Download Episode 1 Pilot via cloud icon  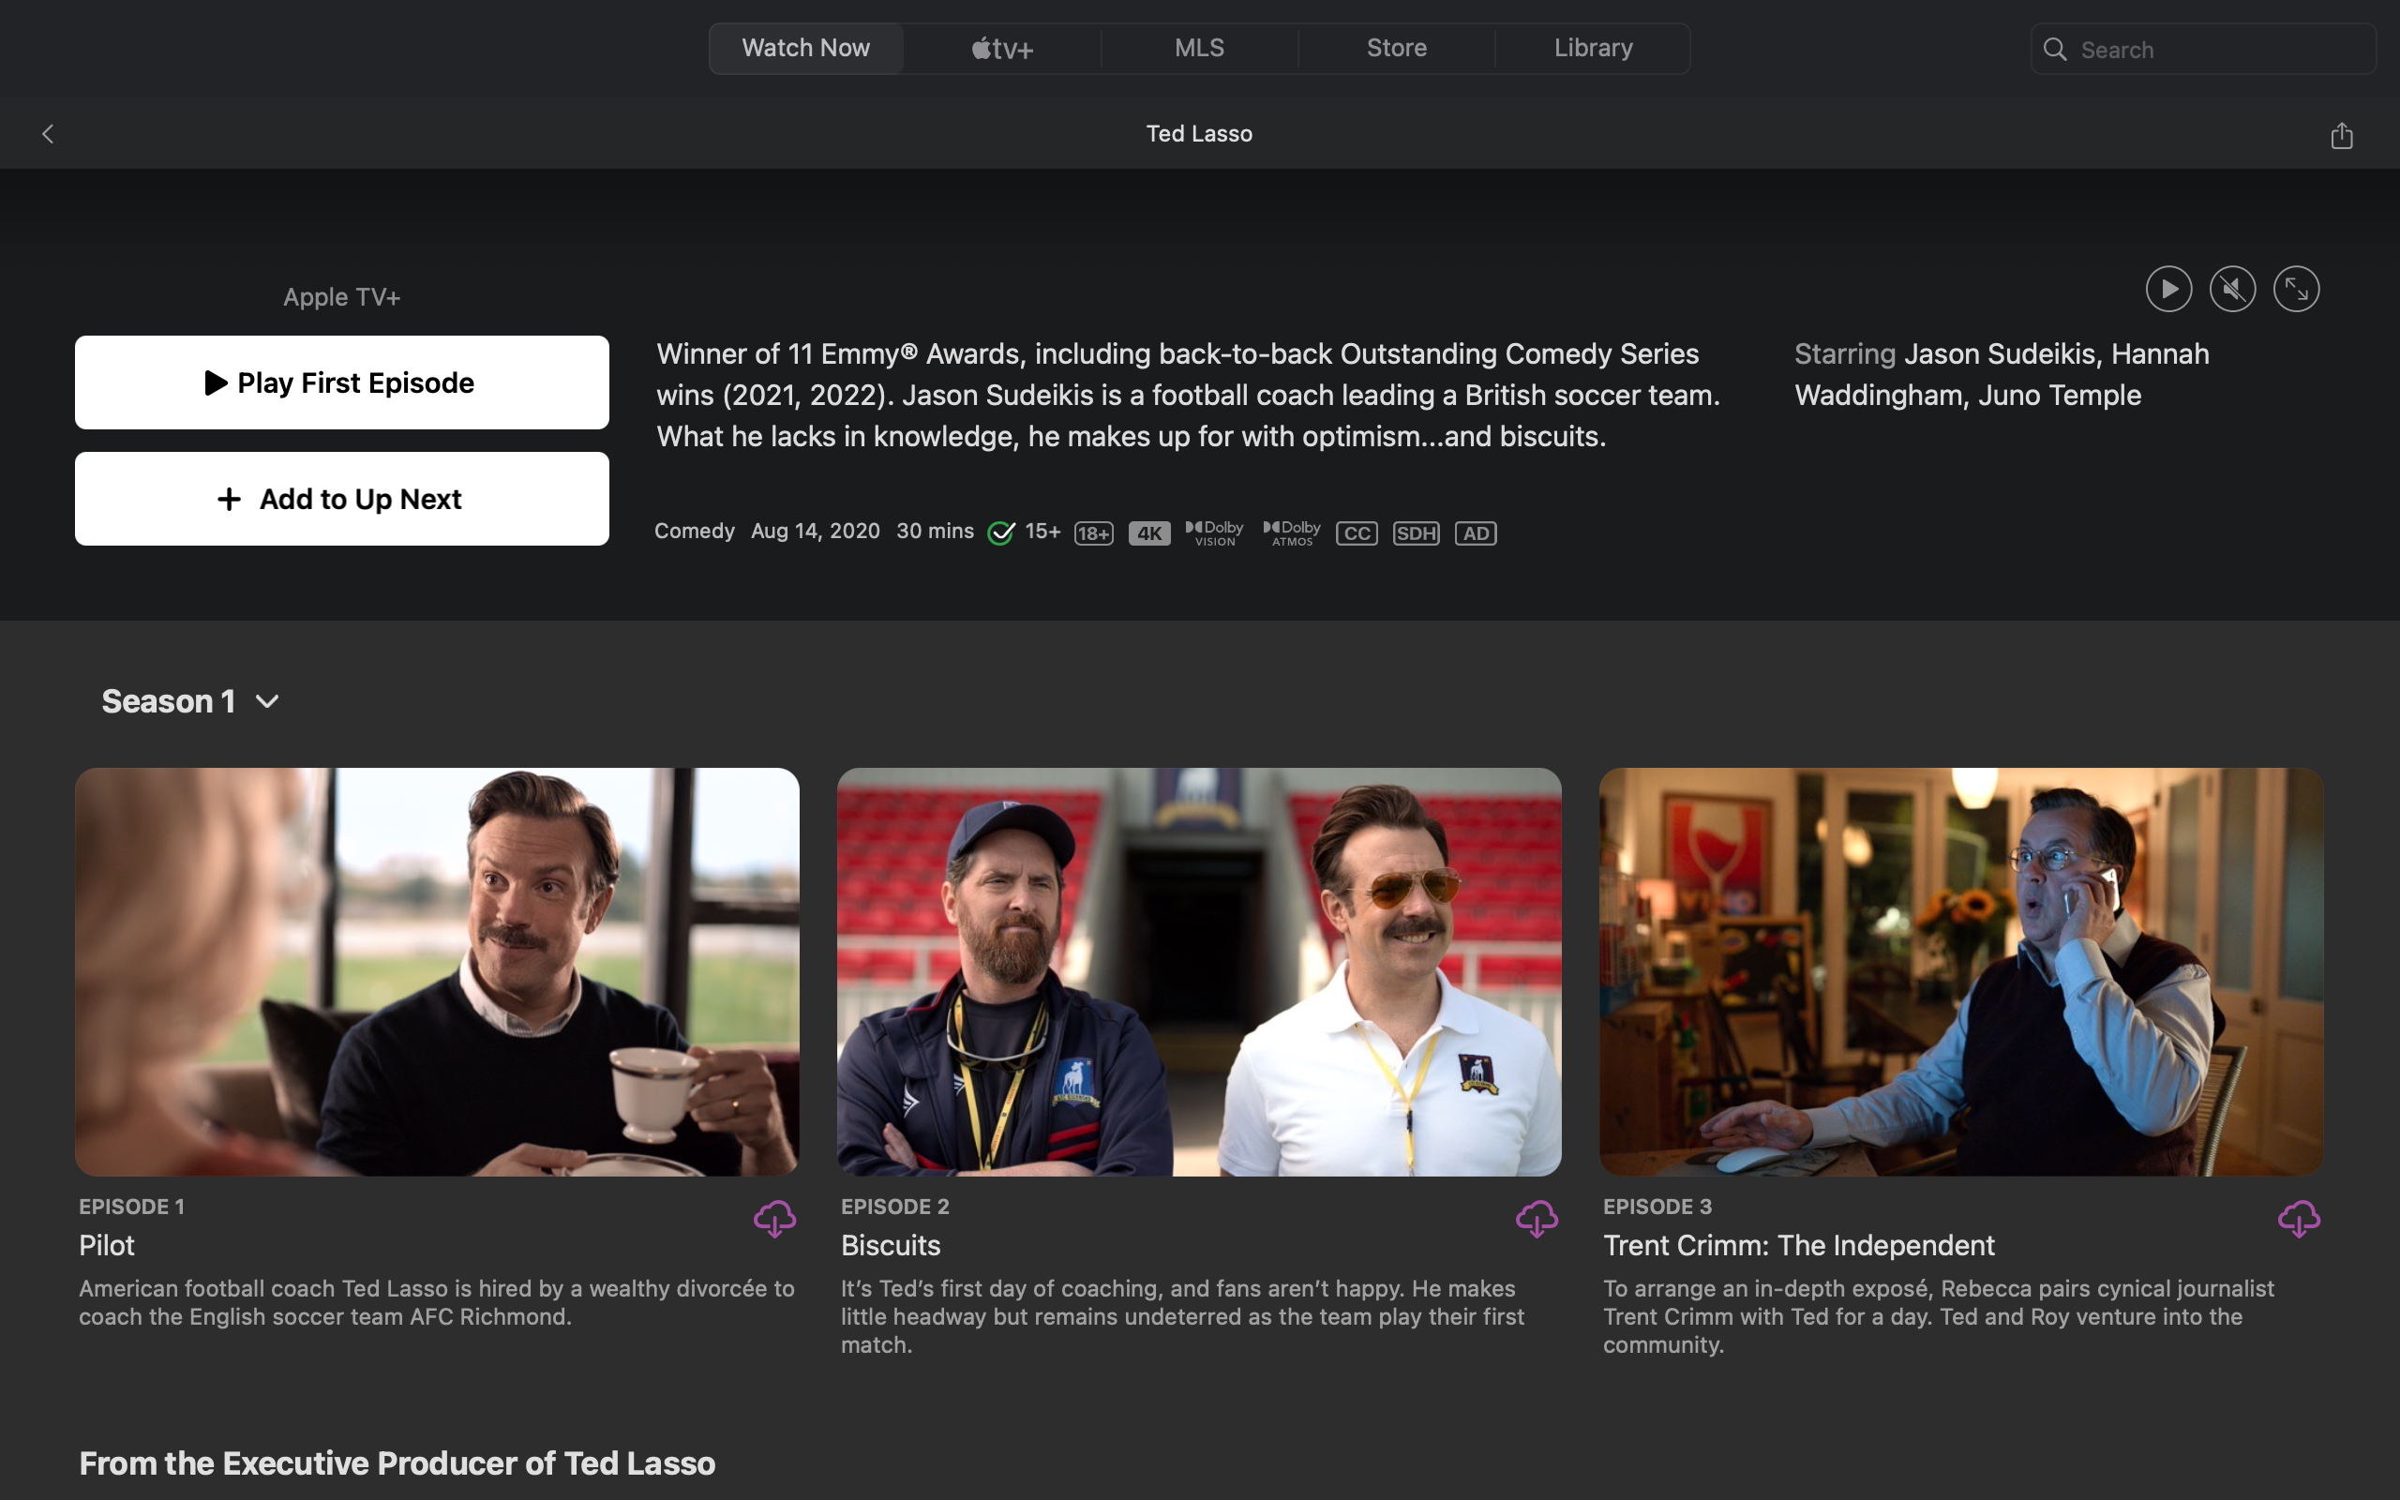click(774, 1218)
